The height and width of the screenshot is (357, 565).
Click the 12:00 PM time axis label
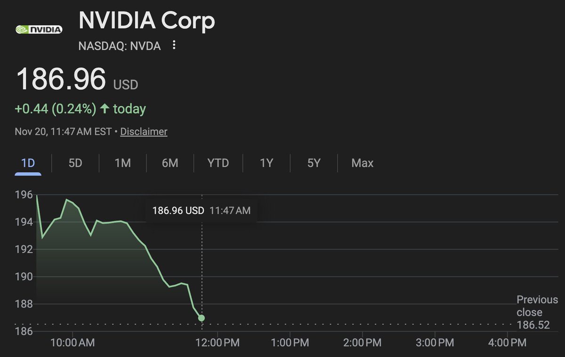pos(217,342)
